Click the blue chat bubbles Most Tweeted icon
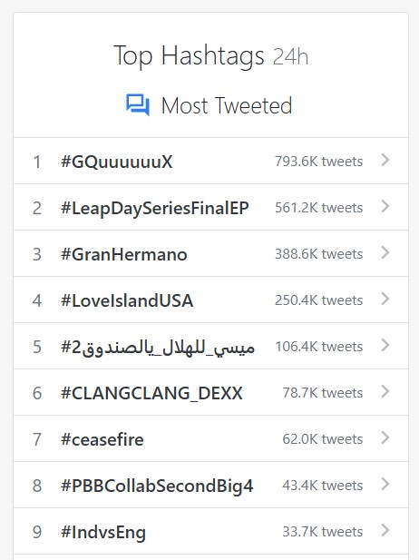Viewport: 419px width, 560px height. tap(138, 105)
